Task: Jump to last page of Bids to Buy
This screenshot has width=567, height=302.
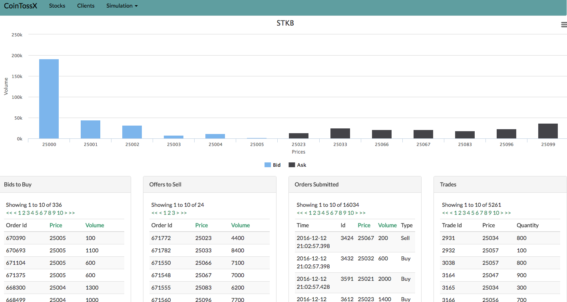Action: pos(72,213)
